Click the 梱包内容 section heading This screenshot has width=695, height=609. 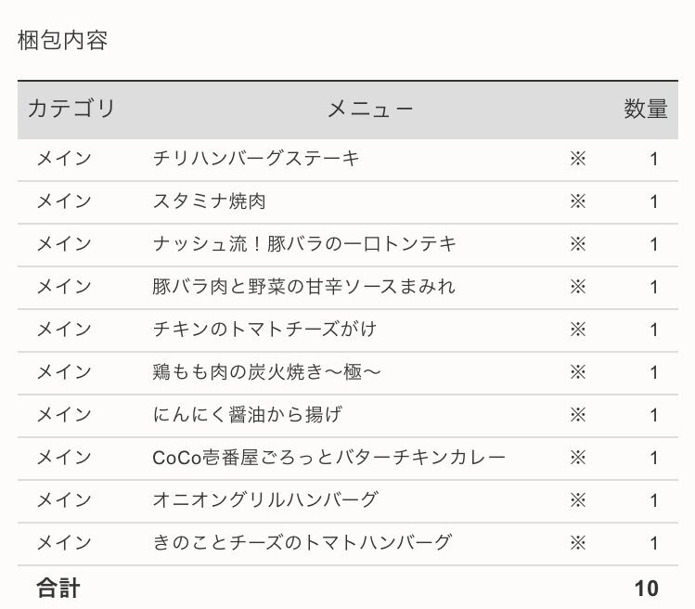[62, 41]
